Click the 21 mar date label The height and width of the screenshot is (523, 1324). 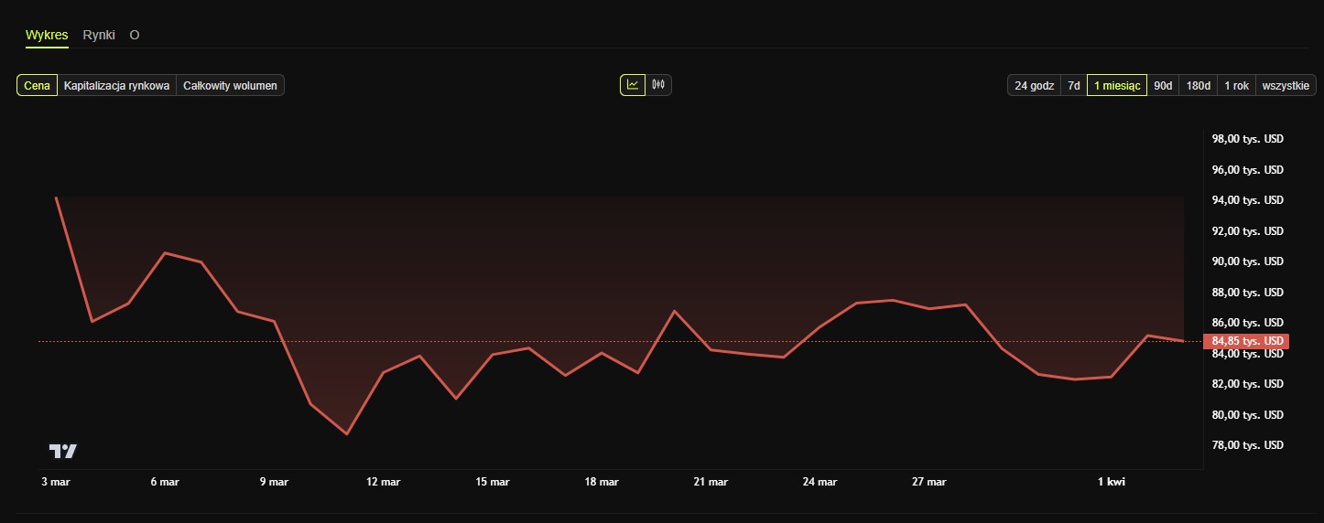pos(711,482)
